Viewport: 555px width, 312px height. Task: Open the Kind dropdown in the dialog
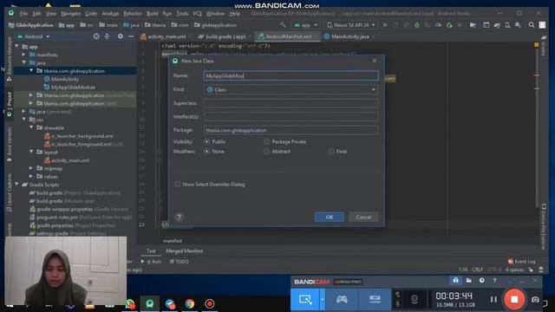click(x=291, y=89)
